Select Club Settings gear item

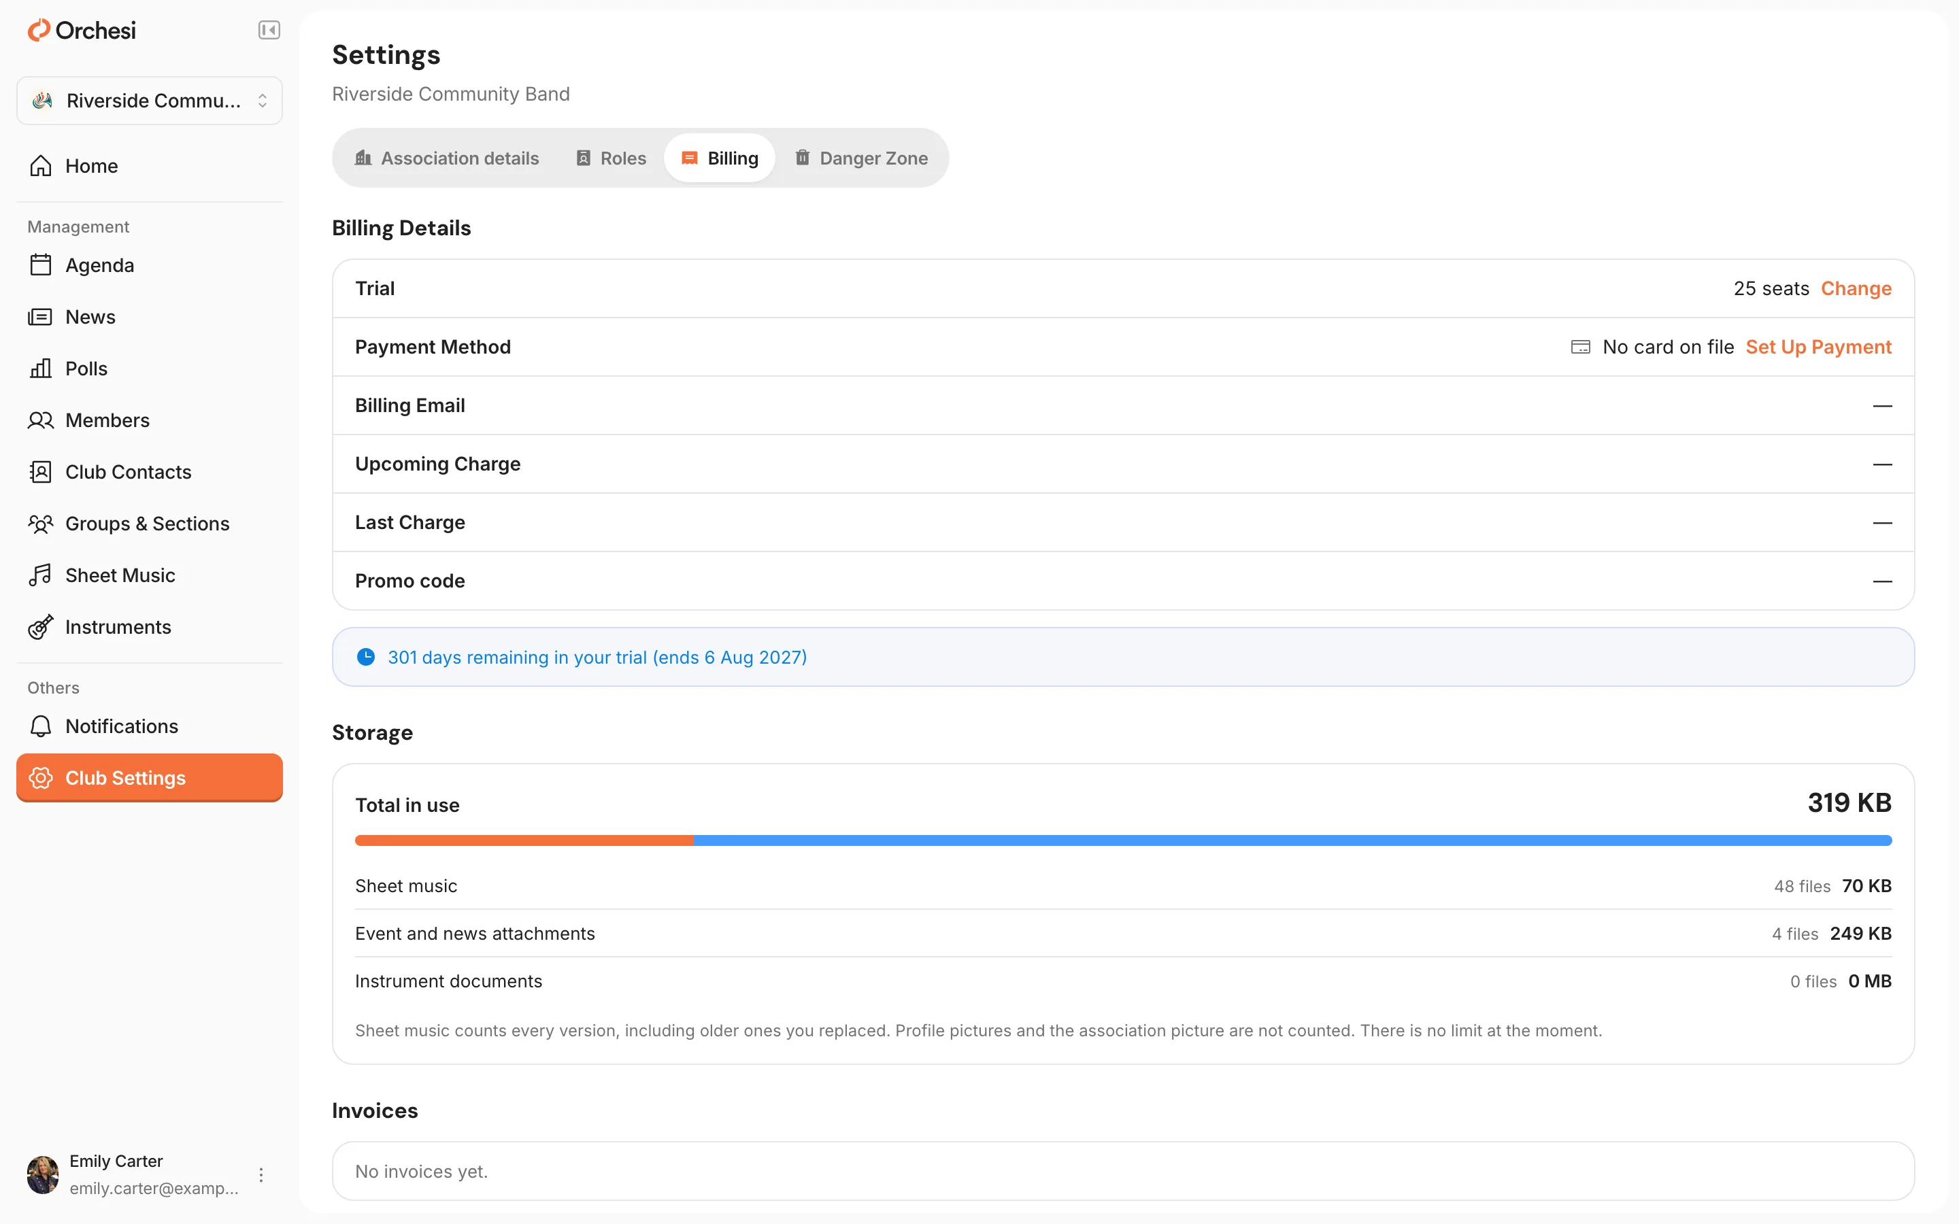(149, 778)
